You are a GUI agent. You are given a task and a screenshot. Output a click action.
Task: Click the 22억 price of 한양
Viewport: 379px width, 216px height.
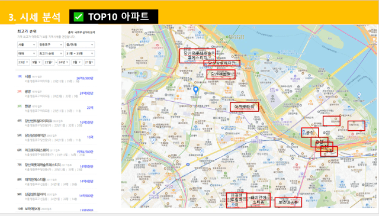pyautogui.click(x=90, y=108)
